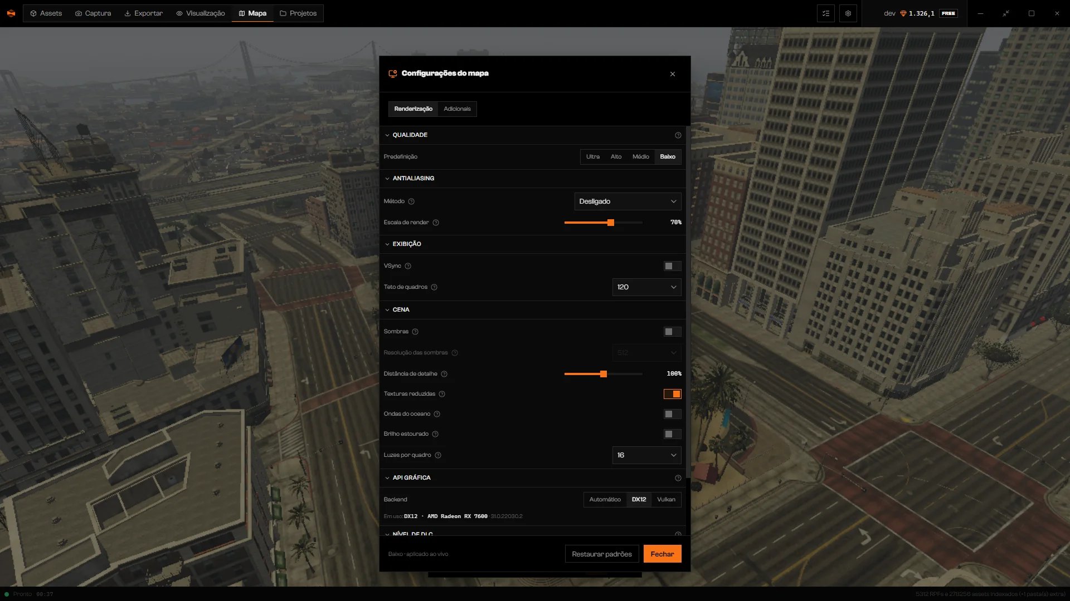
Task: Open the Projetos tab
Action: (x=298, y=13)
